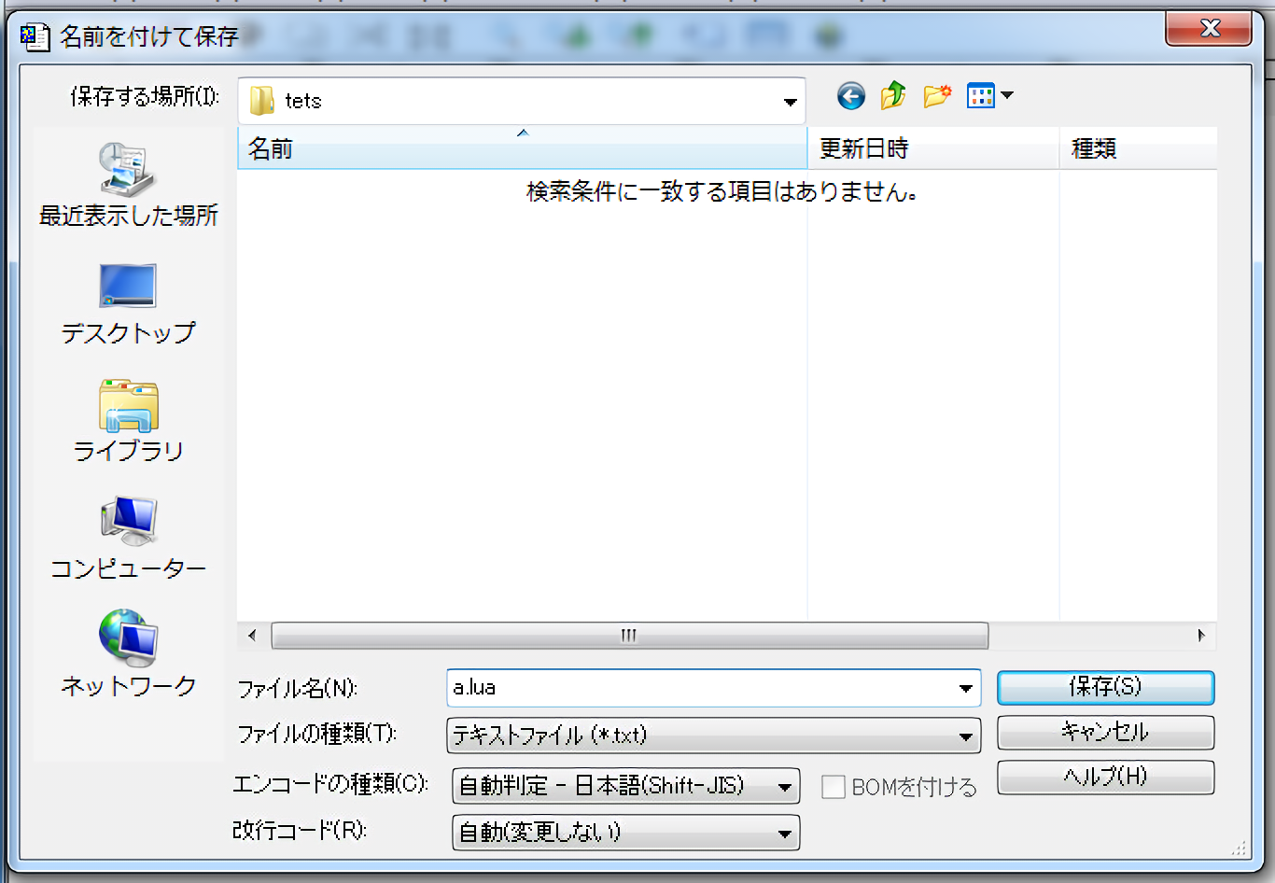The height and width of the screenshot is (883, 1275).
Task: Open the 改行コード dropdown
Action: tap(784, 834)
